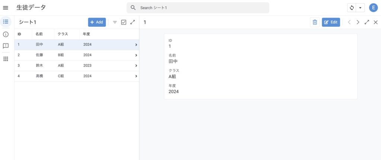Toggle multi-select checkbox mode
Screen dimensions: 381x160
[x=124, y=22]
